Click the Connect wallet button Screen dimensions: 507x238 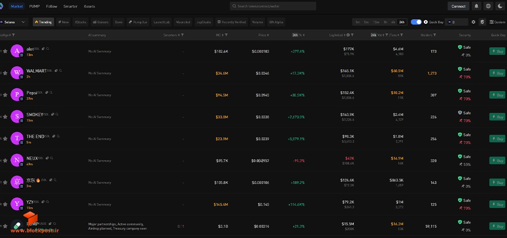458,6
